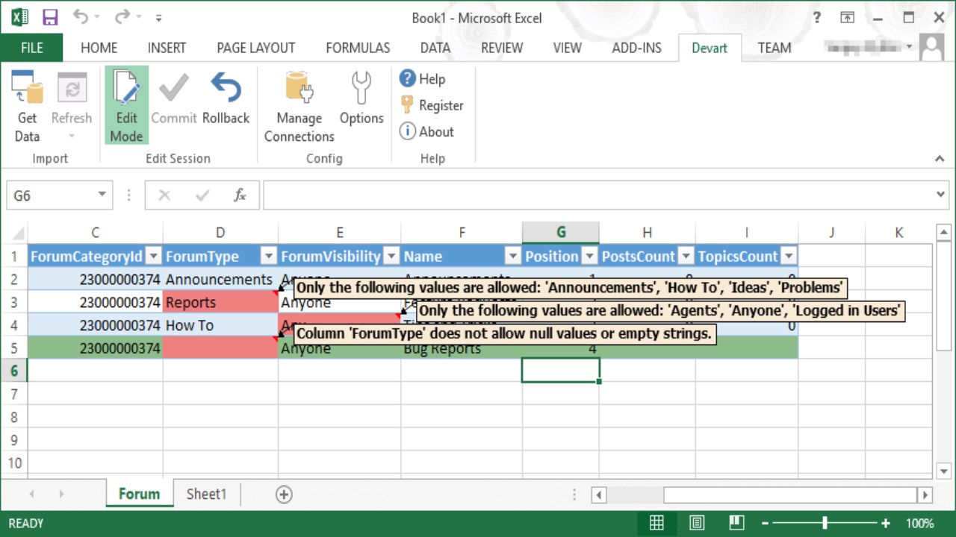
Task: Click into the formula bar field
Action: [x=597, y=195]
